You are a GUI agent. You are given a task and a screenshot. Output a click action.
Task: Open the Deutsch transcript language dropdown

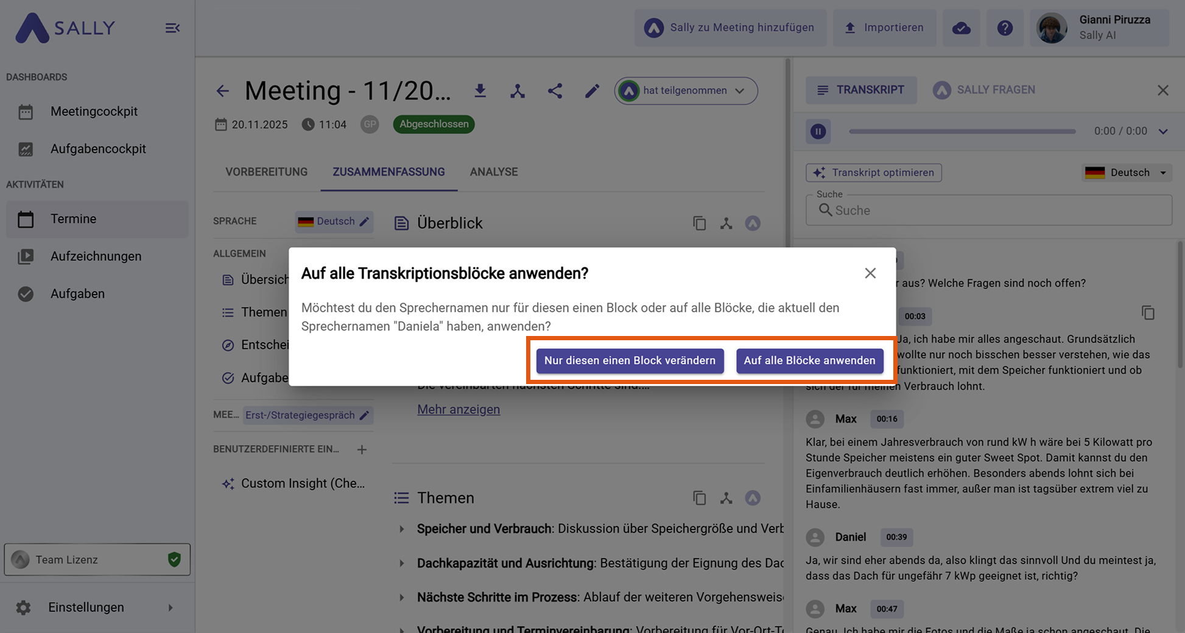(x=1128, y=173)
